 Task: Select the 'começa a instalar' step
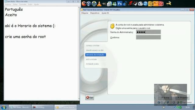point(93,46)
